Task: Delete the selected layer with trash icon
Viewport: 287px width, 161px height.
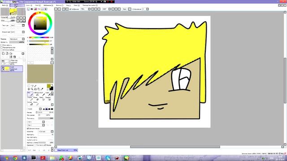Action: pos(14,57)
